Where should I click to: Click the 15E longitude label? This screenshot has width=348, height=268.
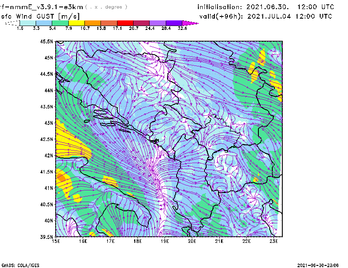coord(56,241)
